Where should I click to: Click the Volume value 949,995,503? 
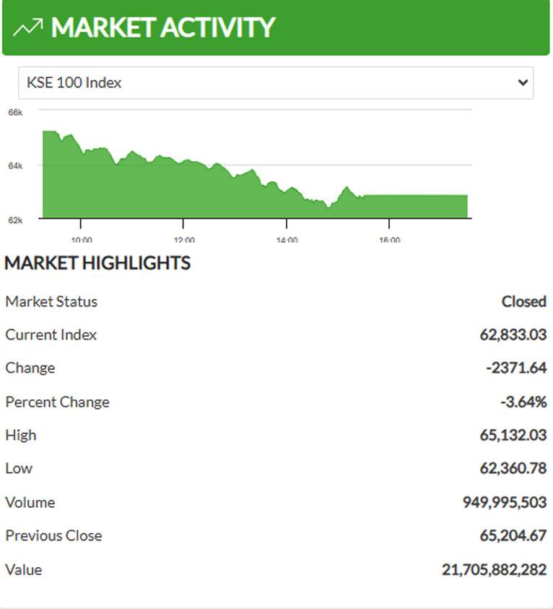[505, 502]
